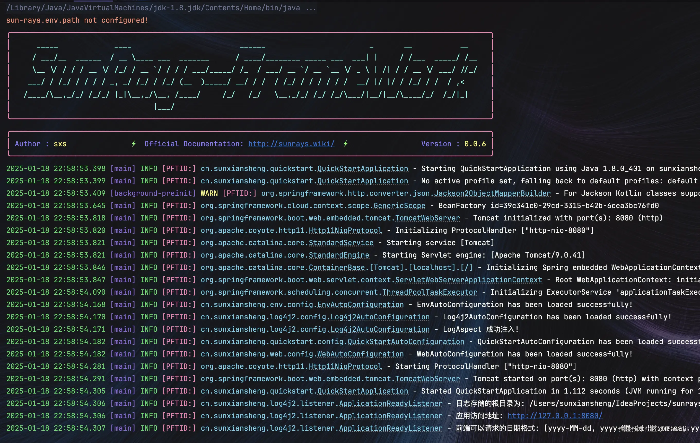Click the lightning bolt after sunrays.wiki link
700x443 pixels.
345,144
